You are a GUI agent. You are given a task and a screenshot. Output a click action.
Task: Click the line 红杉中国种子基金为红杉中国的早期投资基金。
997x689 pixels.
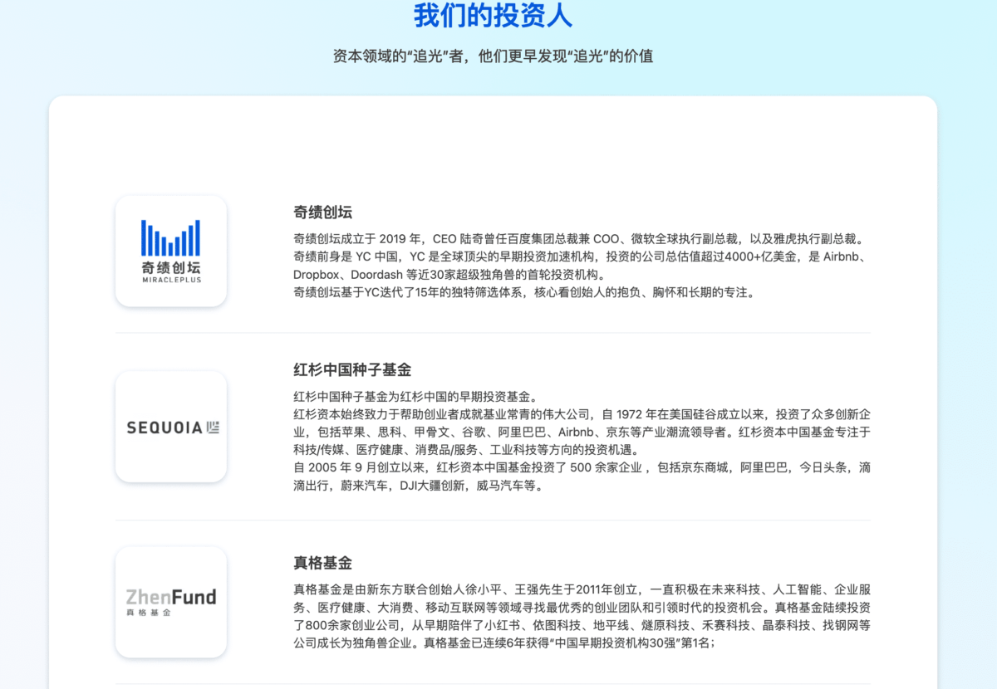[418, 397]
